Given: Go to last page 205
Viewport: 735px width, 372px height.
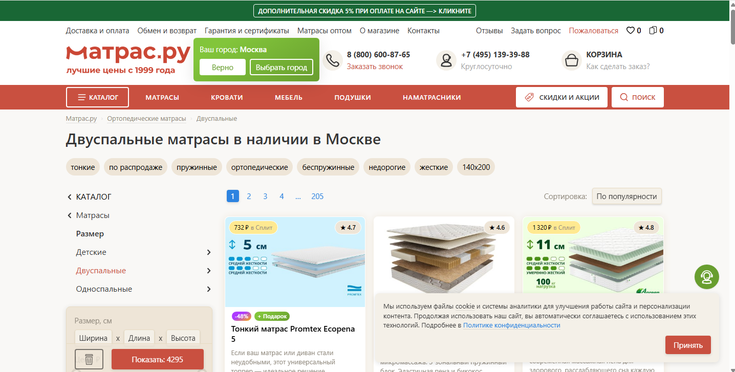Looking at the screenshot, I should (x=317, y=196).
